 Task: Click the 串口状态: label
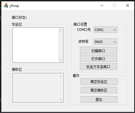coord(19,17)
